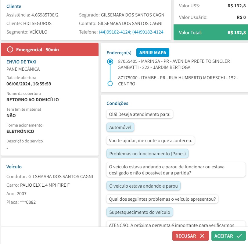Click the Itambe destination address text
Image resolution: width=248 pixels, height=244 pixels.
coord(178,81)
